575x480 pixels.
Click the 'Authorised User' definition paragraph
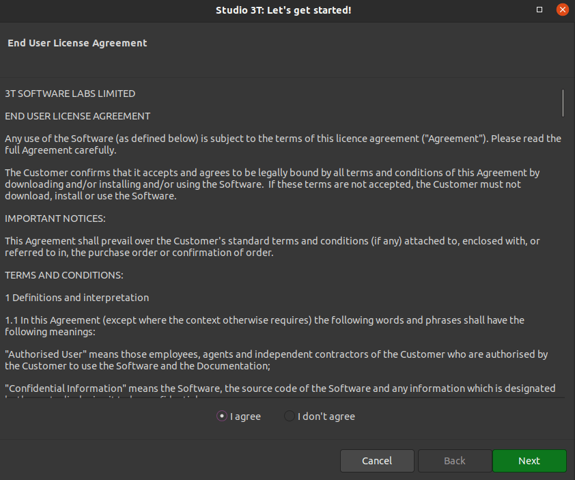[x=276, y=360]
